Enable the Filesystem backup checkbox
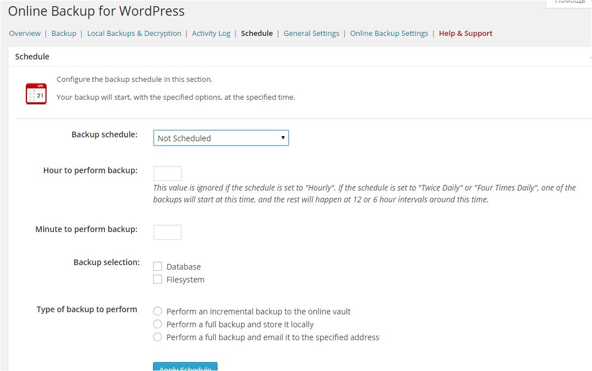Screen dimensions: 592x371 coord(158,279)
